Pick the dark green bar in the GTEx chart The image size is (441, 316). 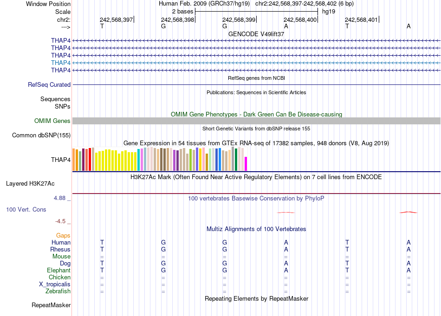(x=236, y=160)
